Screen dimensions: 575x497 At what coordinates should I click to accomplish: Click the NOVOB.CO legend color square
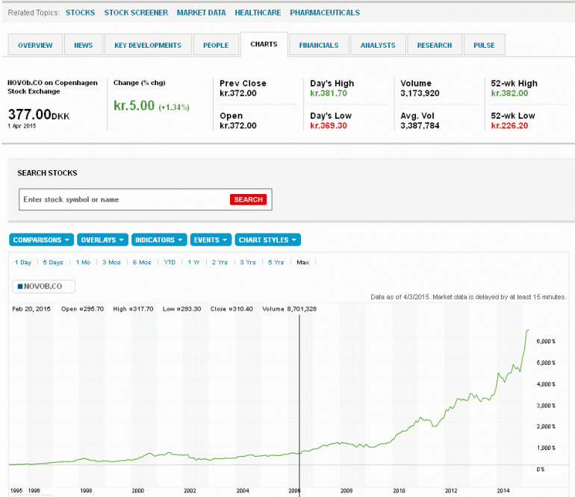tap(20, 287)
